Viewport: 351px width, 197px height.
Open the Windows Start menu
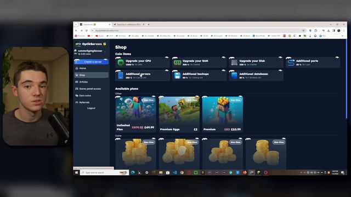coord(76,172)
